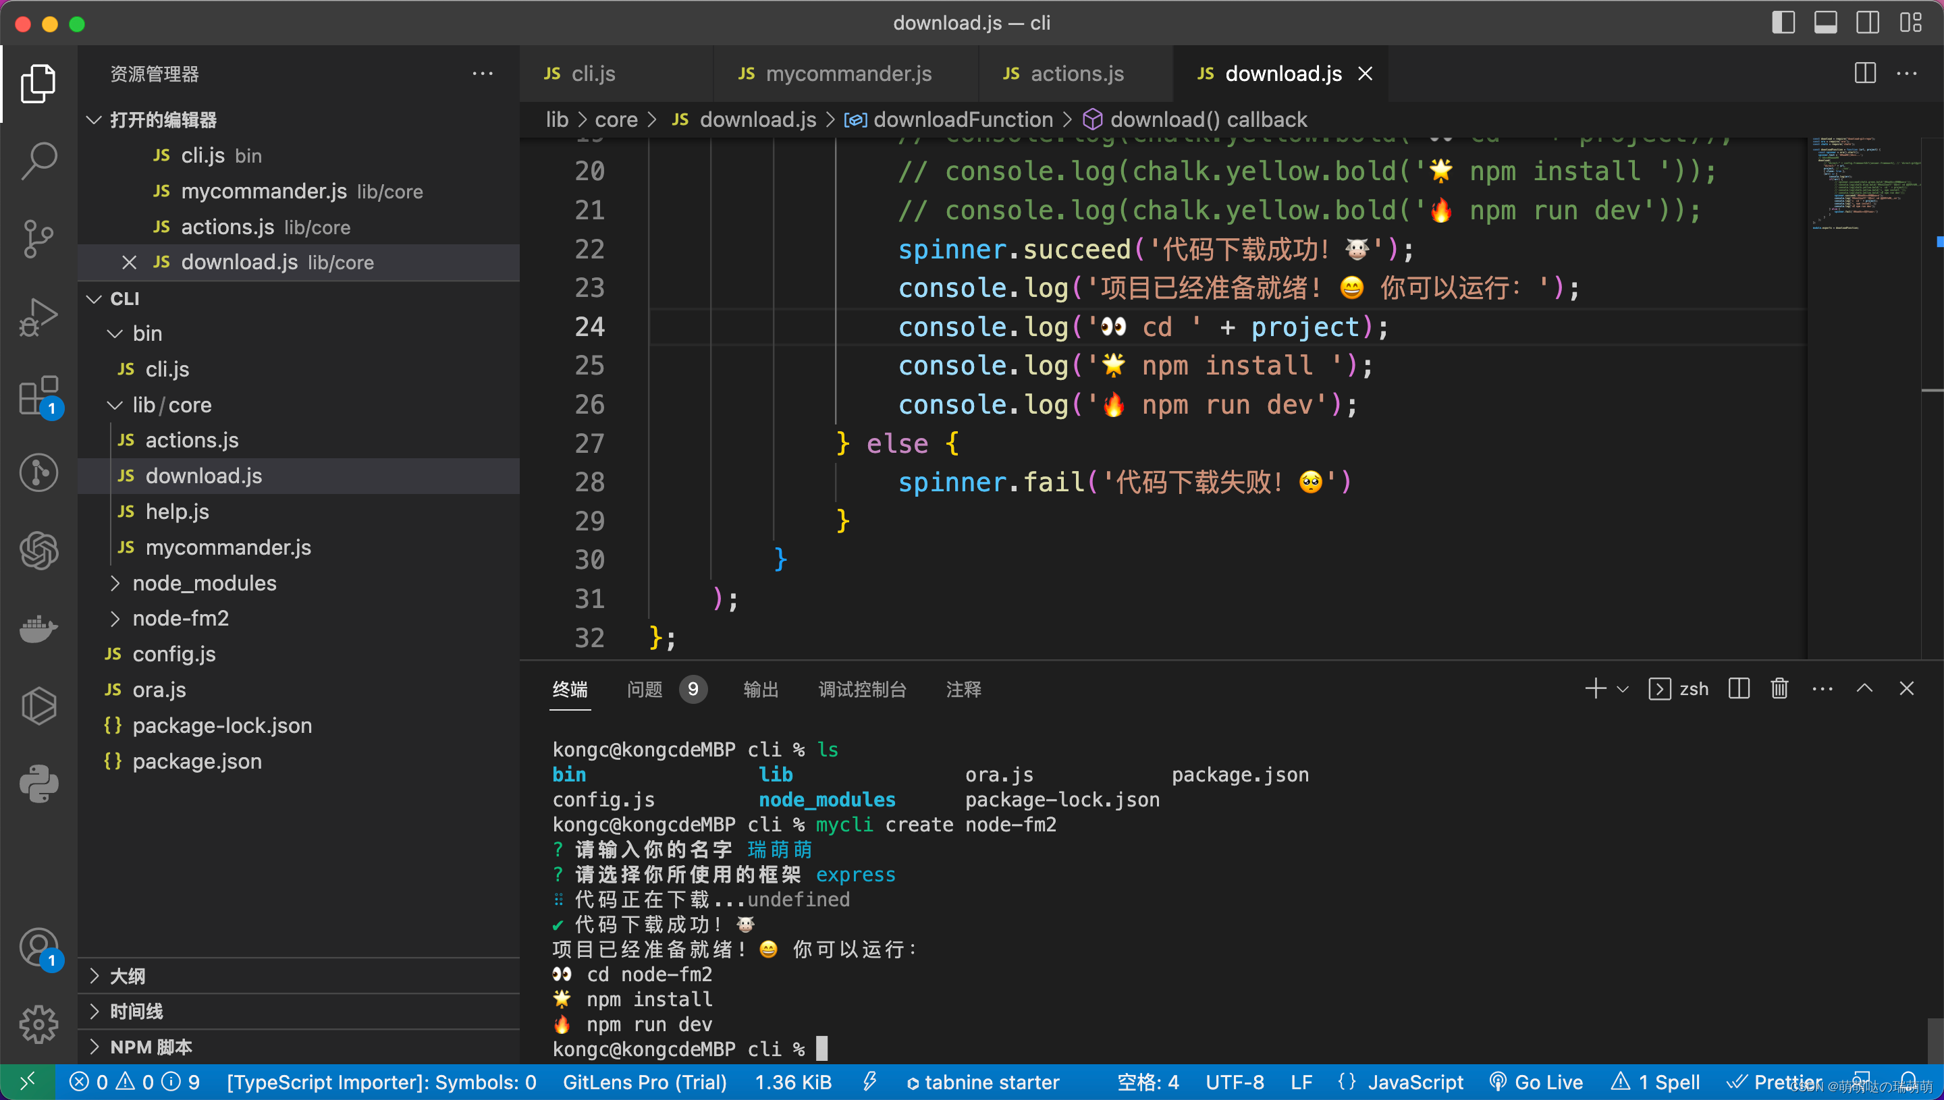Create a new terminal with plus icon
Image resolution: width=1944 pixels, height=1100 pixels.
1595,688
